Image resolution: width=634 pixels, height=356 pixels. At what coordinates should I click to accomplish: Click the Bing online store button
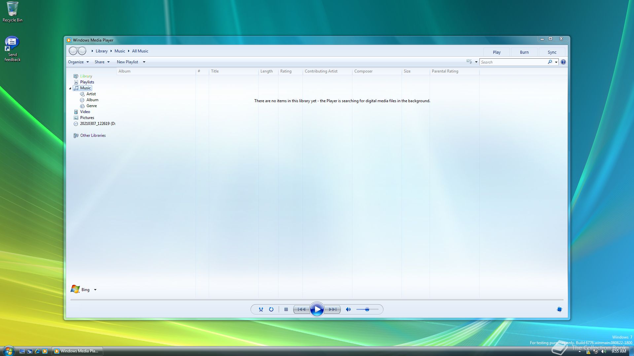[x=80, y=289]
